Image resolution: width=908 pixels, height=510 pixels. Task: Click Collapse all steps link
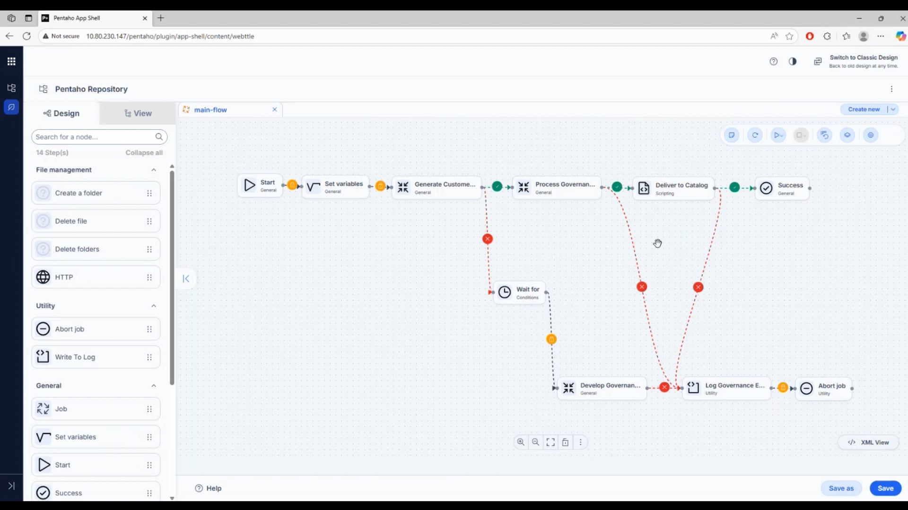tap(144, 153)
